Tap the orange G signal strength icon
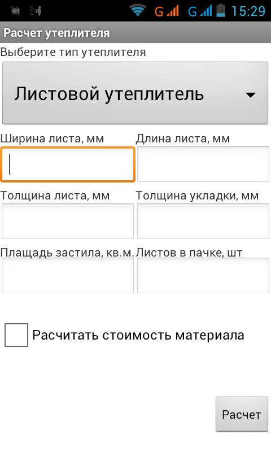Viewport: 271px width, 452px height. [167, 11]
